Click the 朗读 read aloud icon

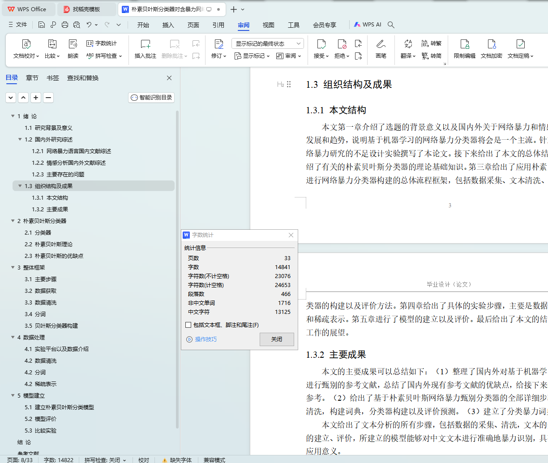(73, 44)
